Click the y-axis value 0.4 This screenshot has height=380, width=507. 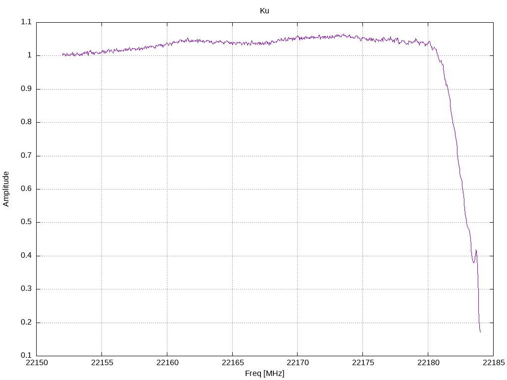pos(26,256)
